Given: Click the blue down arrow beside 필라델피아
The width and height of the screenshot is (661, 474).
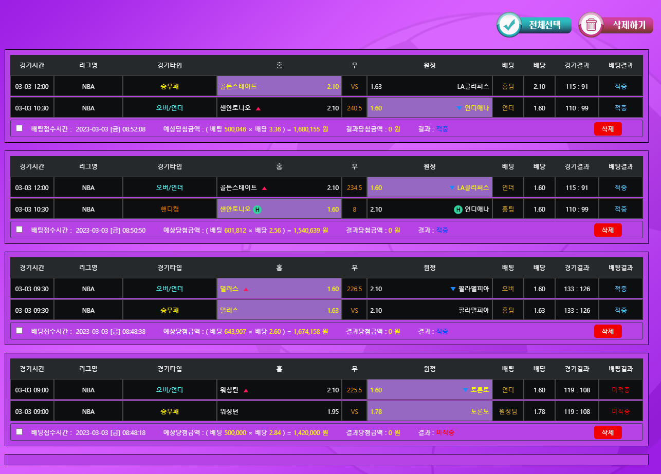Looking at the screenshot, I should coord(453,289).
